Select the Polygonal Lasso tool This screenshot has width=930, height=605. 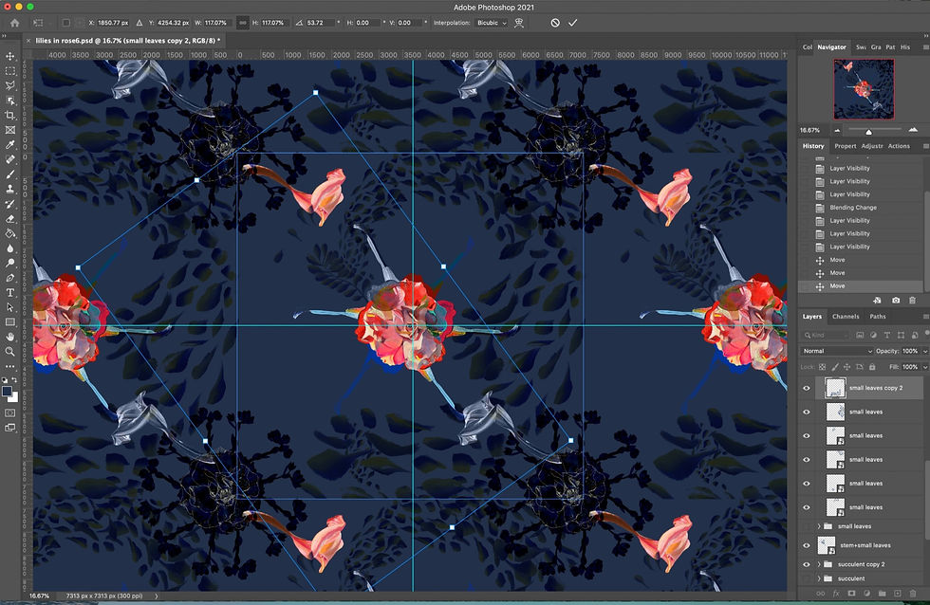[x=10, y=86]
